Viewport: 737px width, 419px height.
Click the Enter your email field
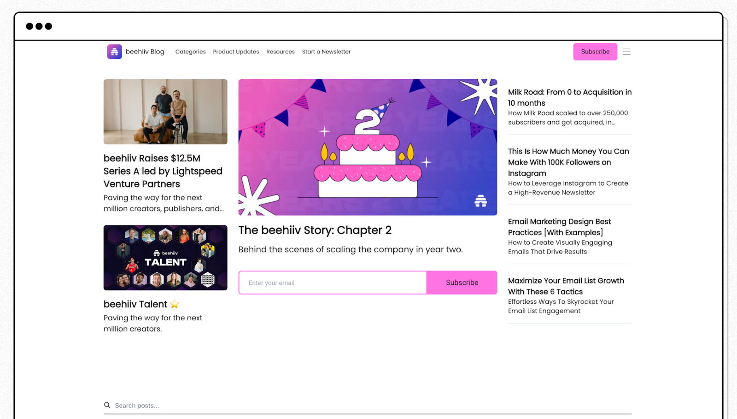coord(333,283)
